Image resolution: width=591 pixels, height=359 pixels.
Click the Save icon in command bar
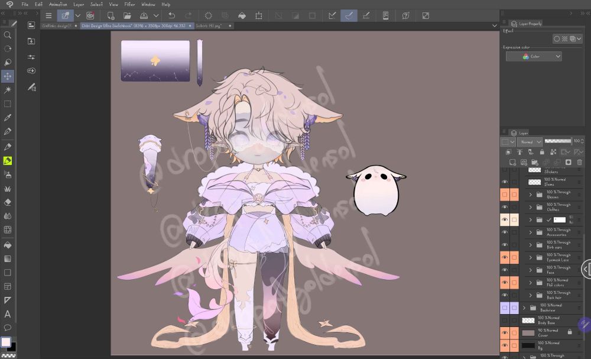144,15
